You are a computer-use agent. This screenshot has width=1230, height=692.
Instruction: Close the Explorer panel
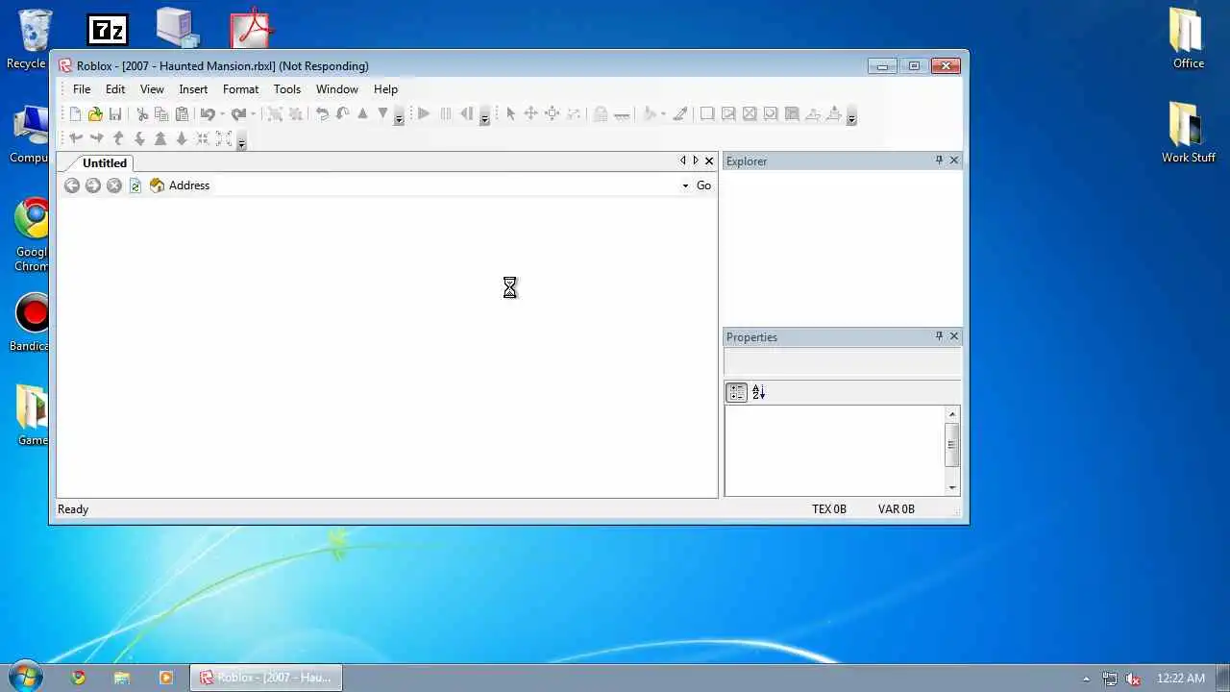pyautogui.click(x=954, y=161)
